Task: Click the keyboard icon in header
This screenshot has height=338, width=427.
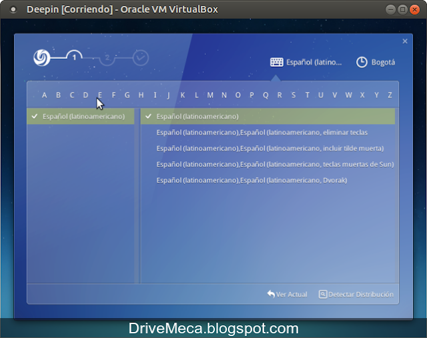Action: click(277, 62)
